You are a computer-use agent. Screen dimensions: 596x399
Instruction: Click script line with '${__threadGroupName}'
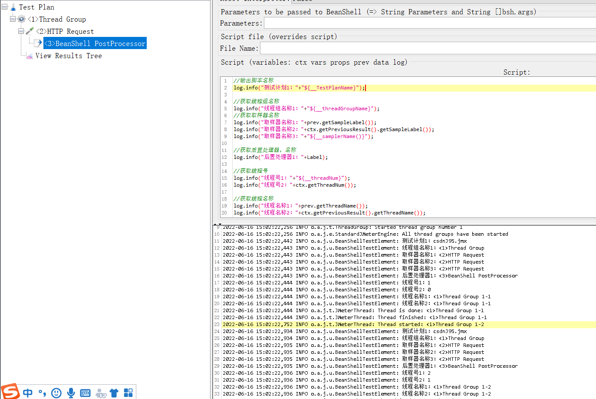[x=306, y=109]
